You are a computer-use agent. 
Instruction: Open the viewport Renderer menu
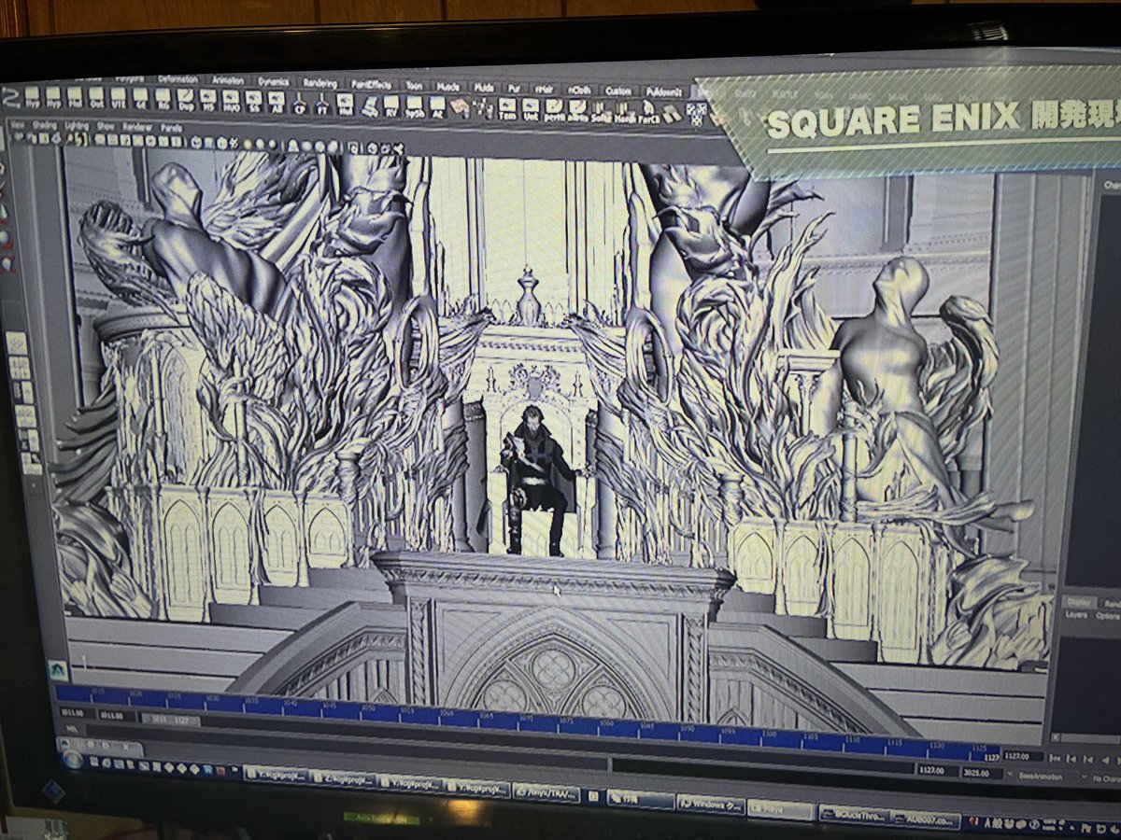pyautogui.click(x=137, y=127)
